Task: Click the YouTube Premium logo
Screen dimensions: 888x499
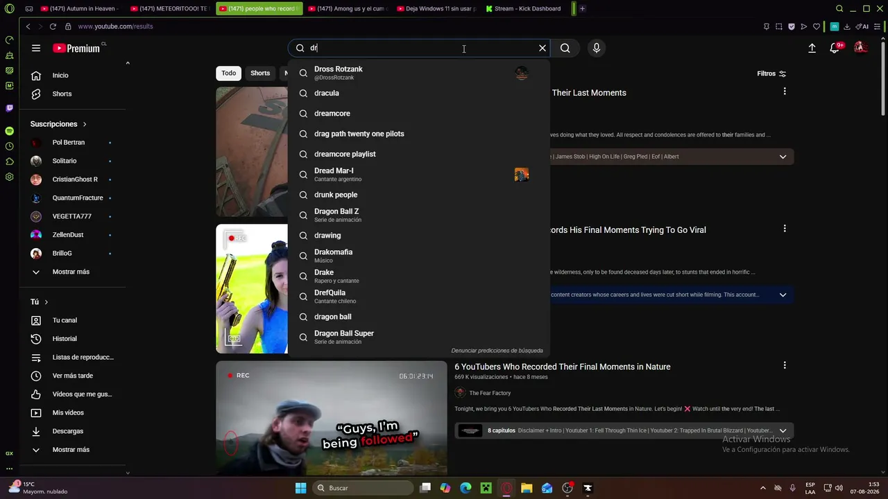Action: [76, 49]
